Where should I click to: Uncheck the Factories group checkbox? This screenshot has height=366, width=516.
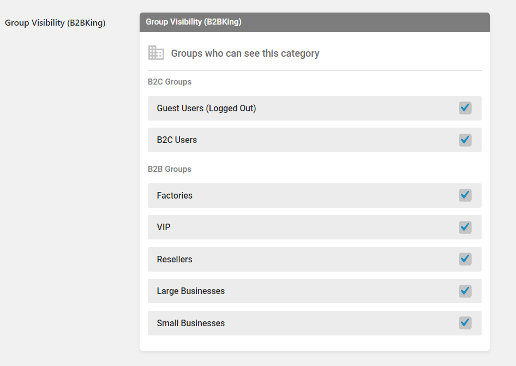pyautogui.click(x=465, y=195)
